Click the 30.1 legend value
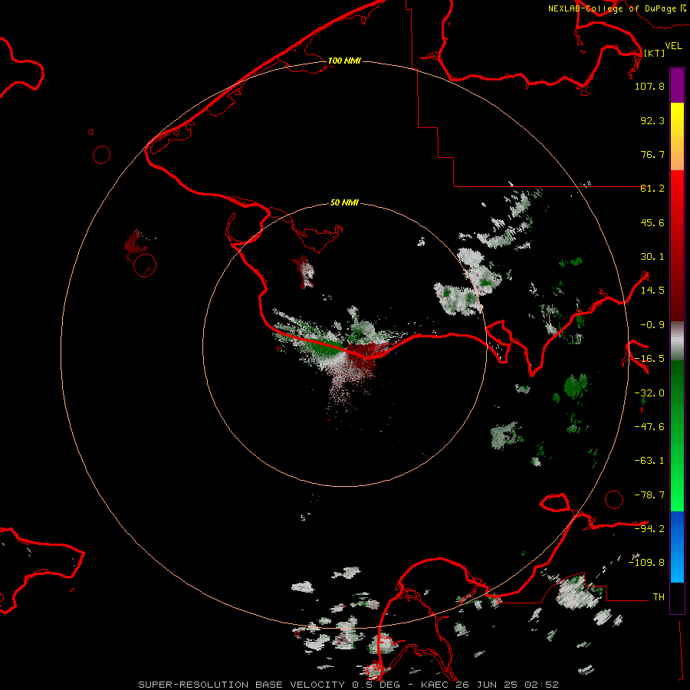 pos(652,257)
